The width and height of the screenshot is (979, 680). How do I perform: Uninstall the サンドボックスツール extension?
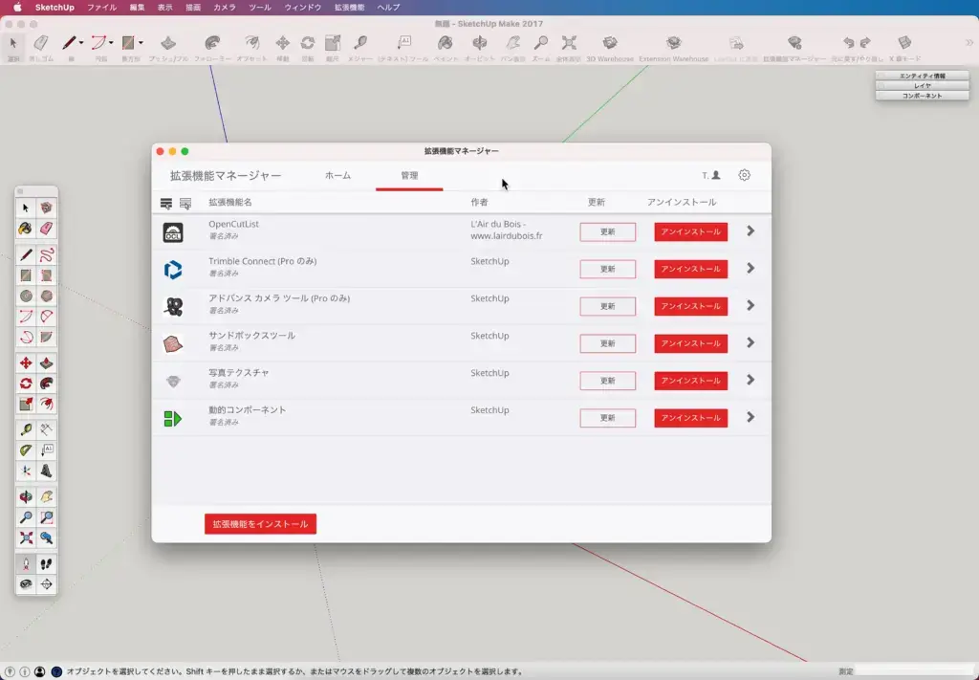pos(690,343)
